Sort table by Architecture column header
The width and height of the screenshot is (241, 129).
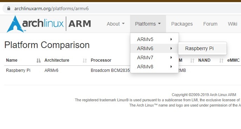(x=57, y=60)
